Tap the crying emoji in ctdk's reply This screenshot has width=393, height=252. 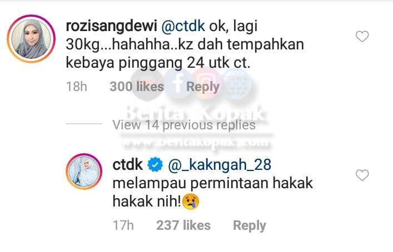coord(191,201)
